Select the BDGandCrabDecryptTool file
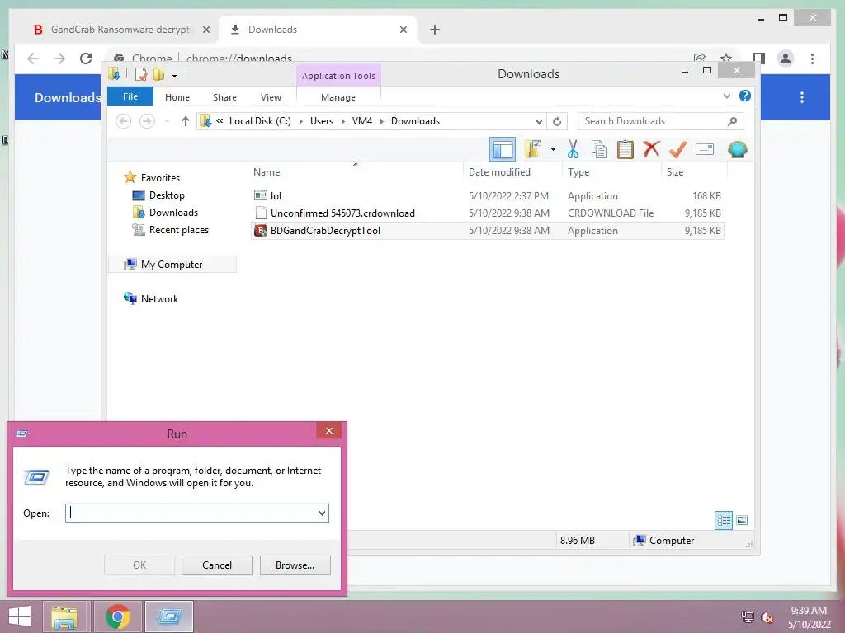The height and width of the screenshot is (633, 845). coord(487,231)
